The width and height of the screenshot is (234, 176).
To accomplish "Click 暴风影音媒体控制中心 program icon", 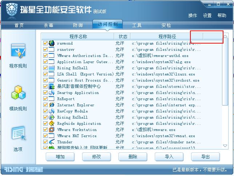I will coord(52,86).
